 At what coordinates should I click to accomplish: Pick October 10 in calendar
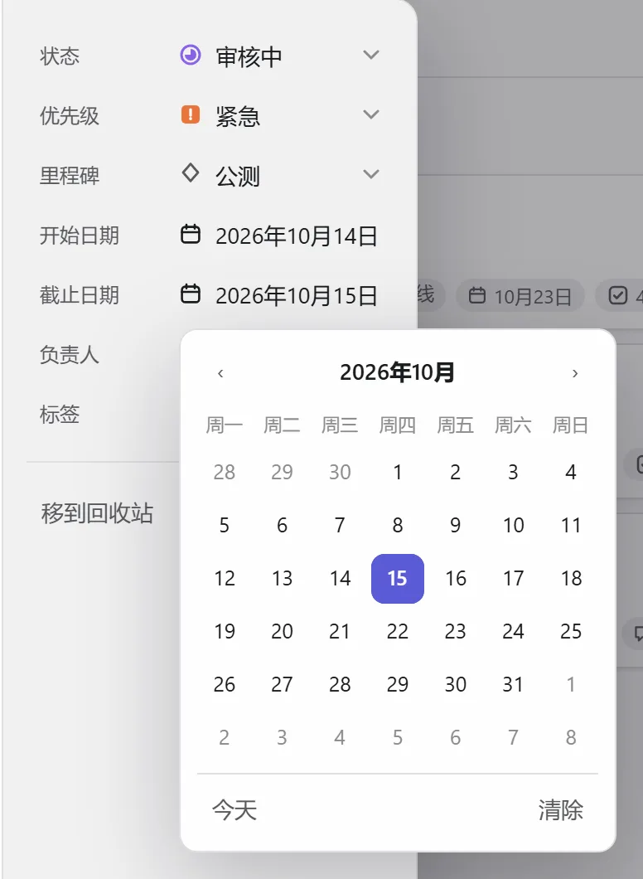513,525
